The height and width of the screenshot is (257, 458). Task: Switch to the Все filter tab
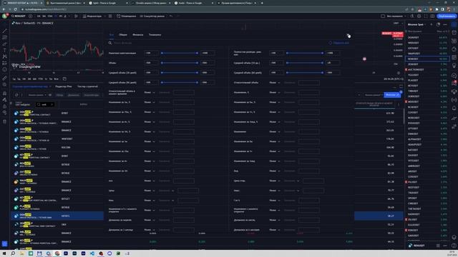tap(112, 35)
